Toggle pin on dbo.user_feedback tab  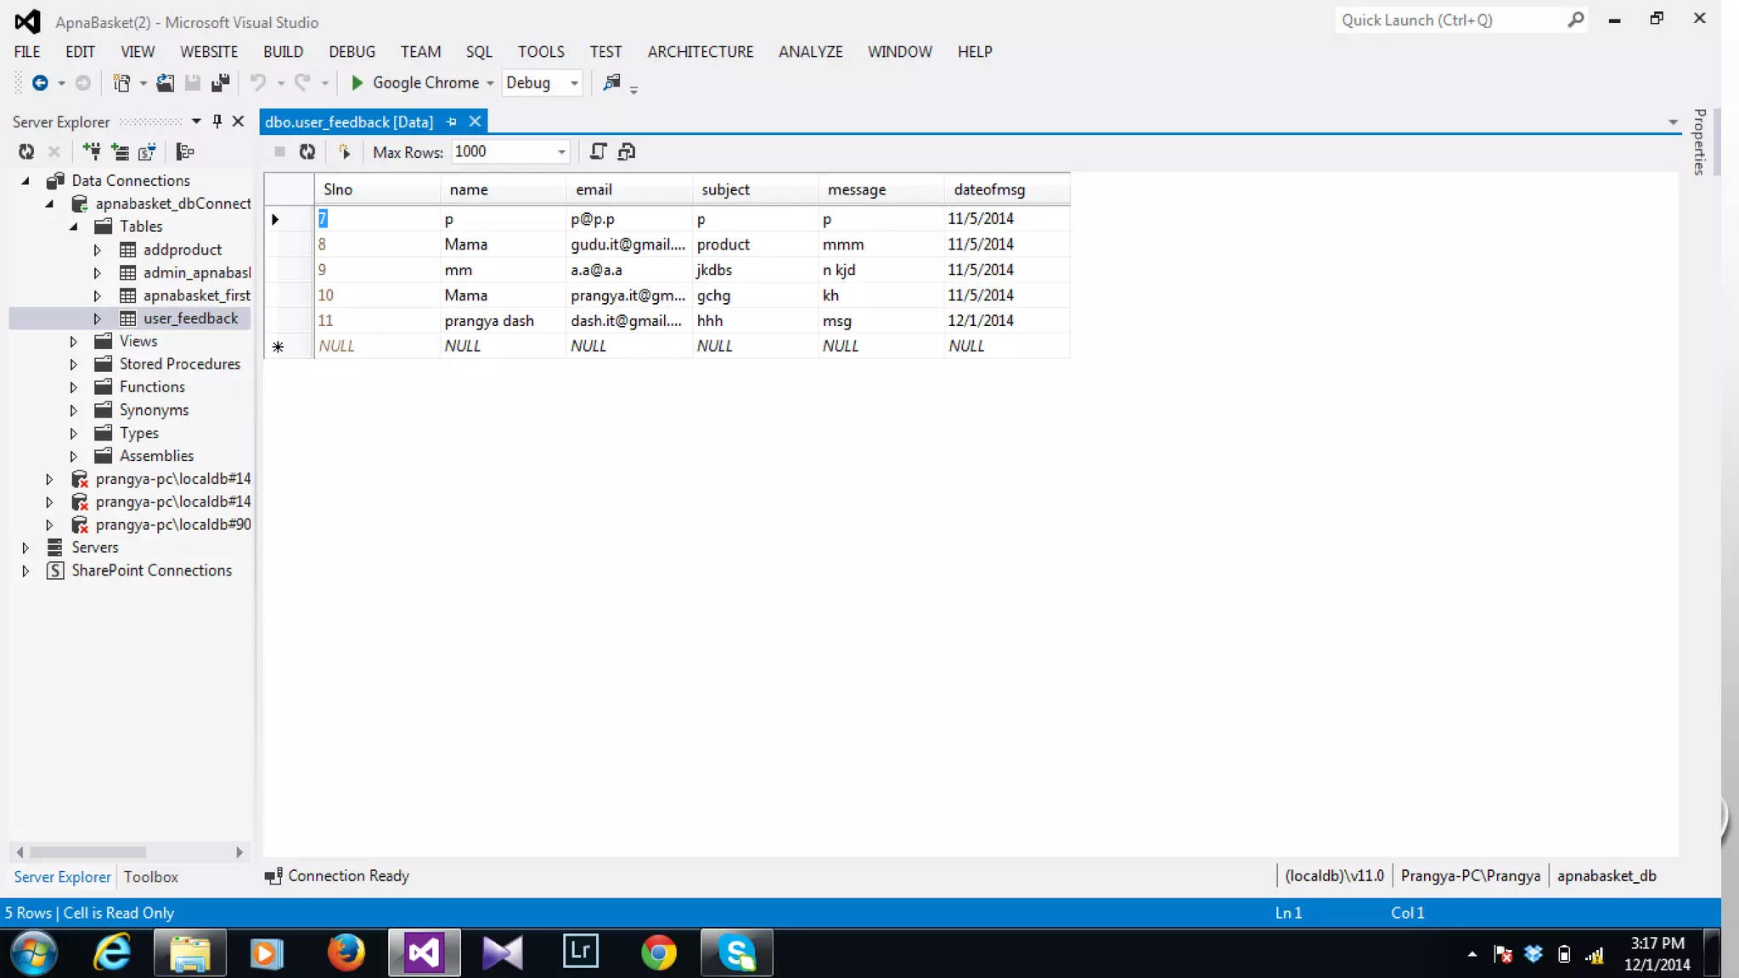click(451, 122)
